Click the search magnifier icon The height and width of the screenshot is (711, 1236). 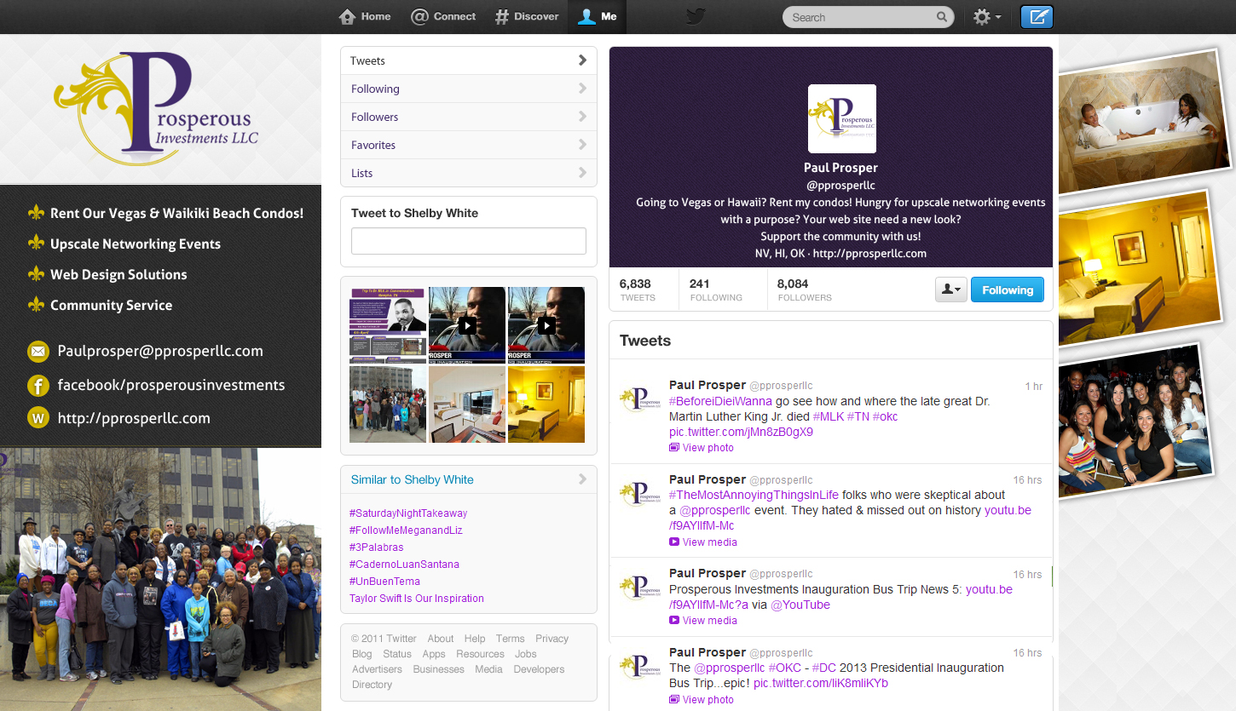click(x=941, y=17)
